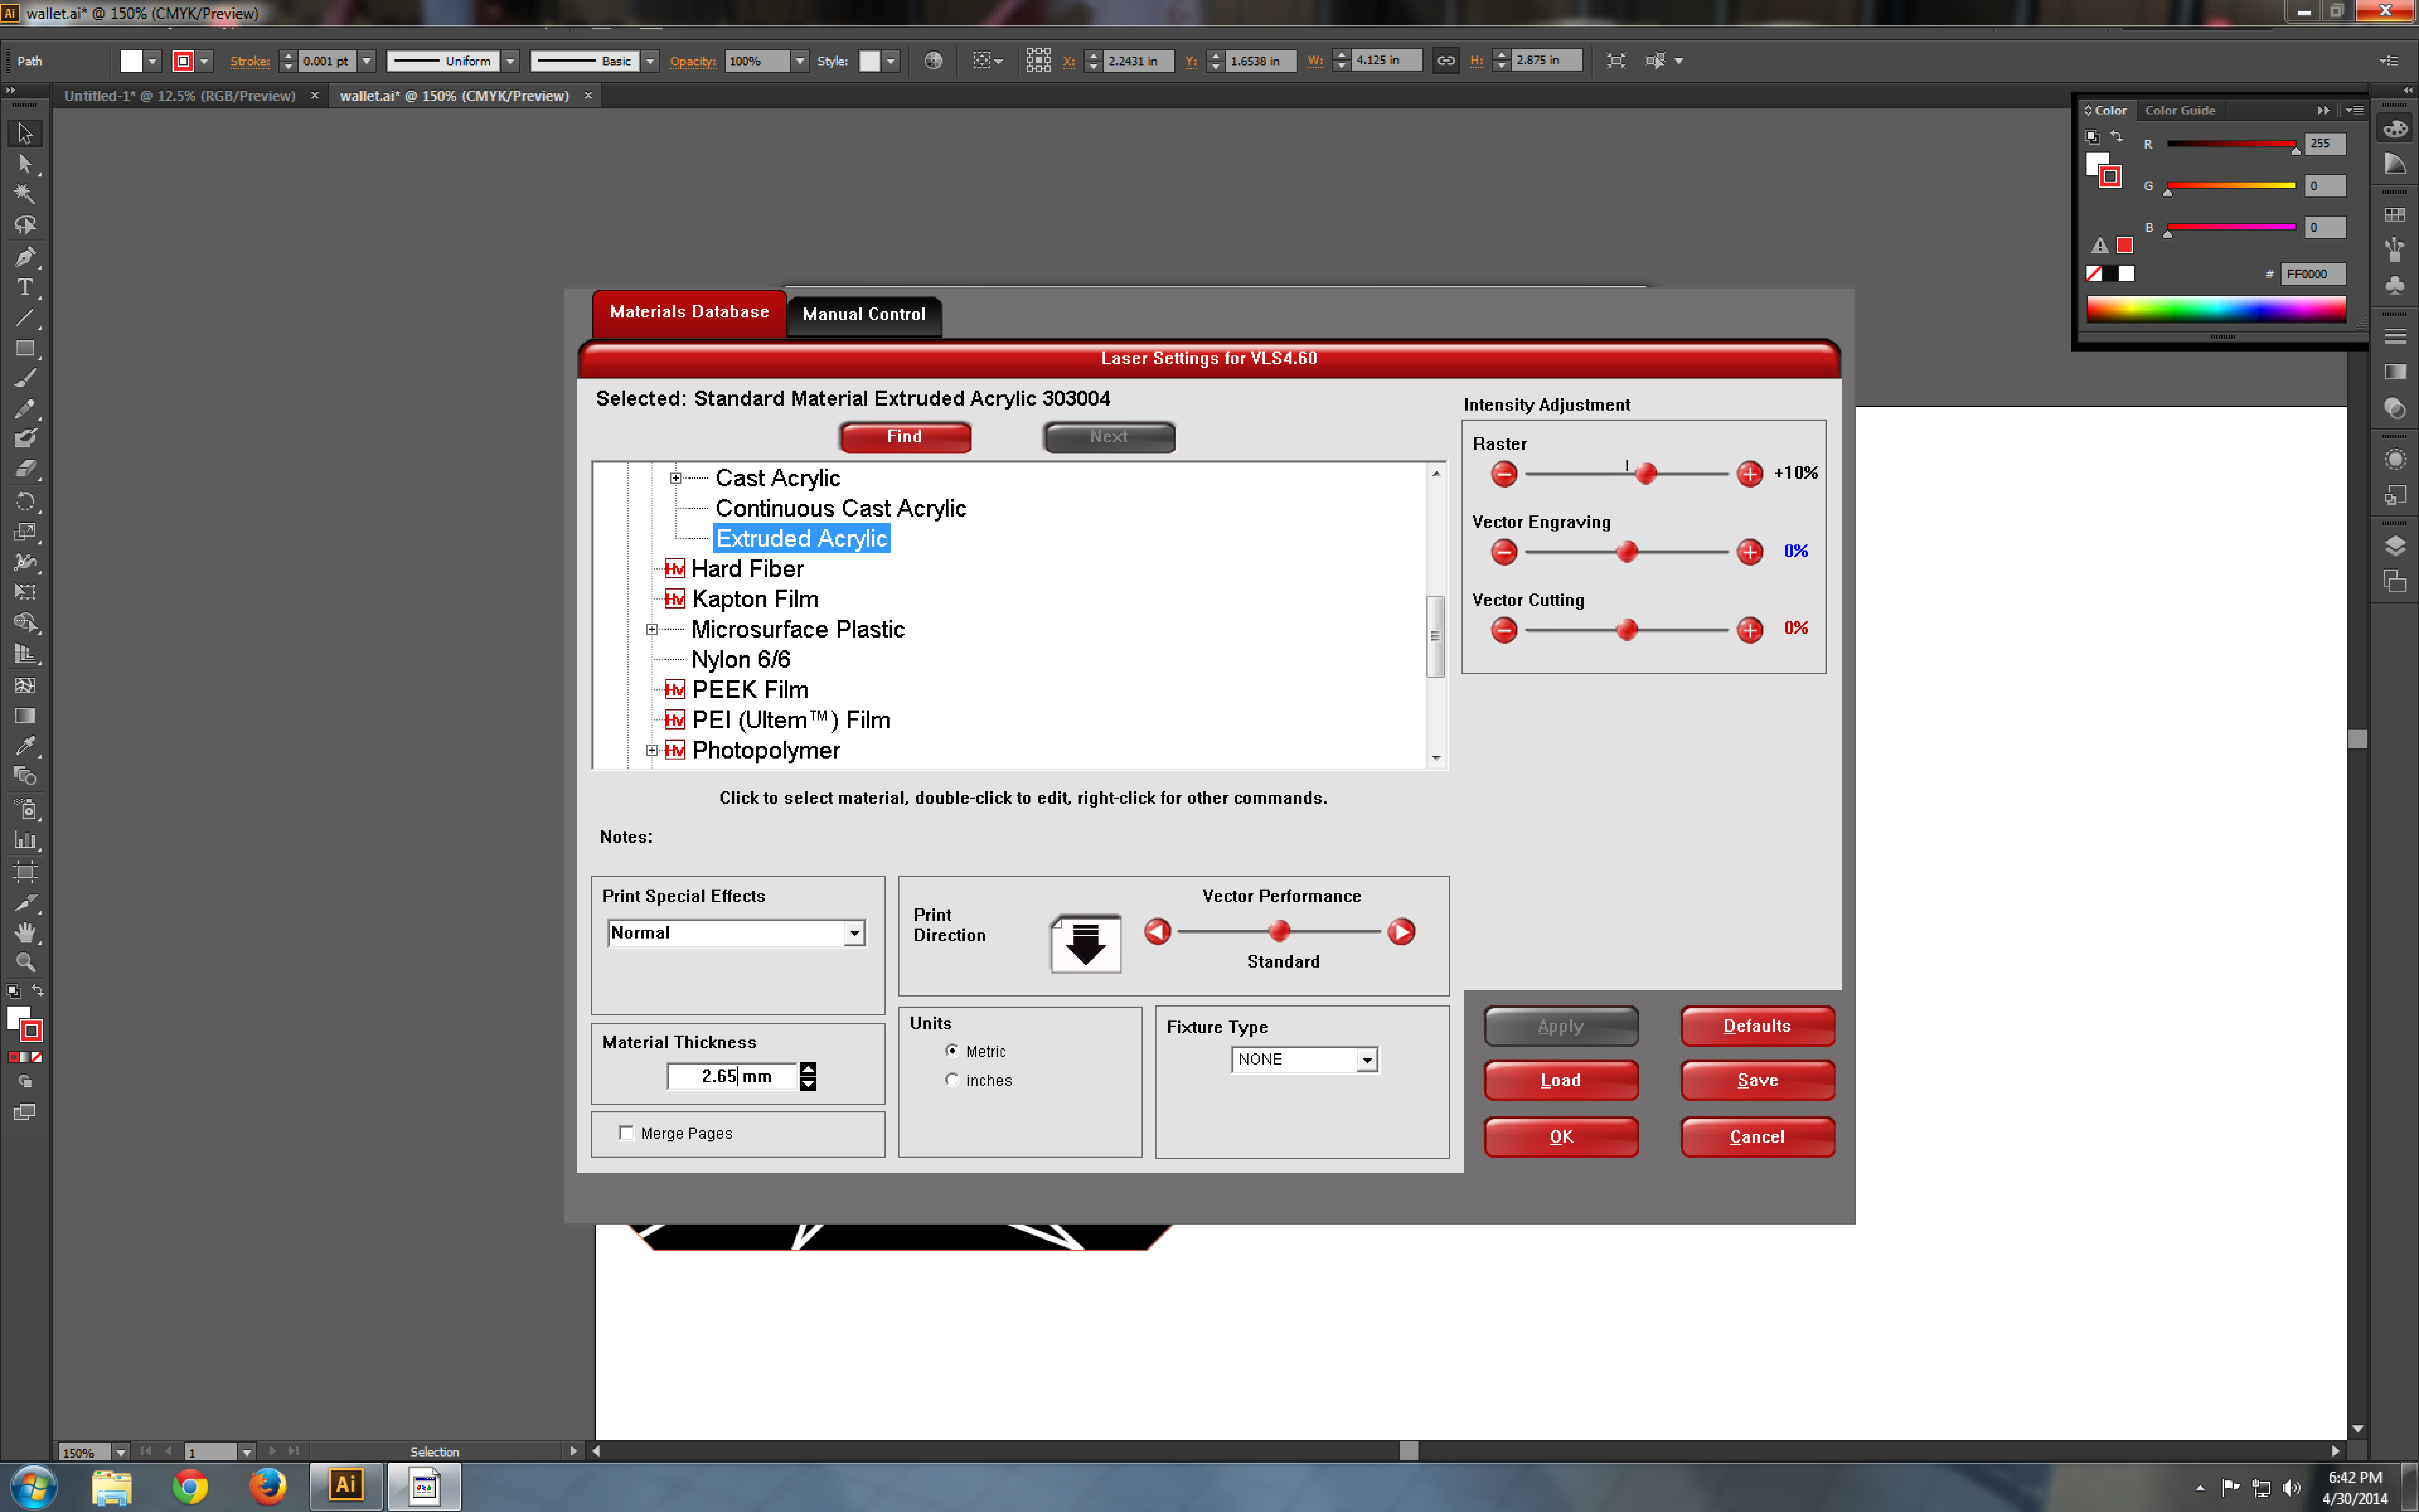Image resolution: width=2419 pixels, height=1512 pixels.
Task: Shift Vector Performance right with arrow
Action: click(x=1401, y=932)
